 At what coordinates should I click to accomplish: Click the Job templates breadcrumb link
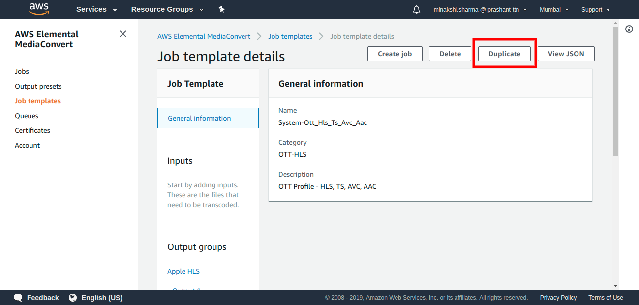(x=290, y=36)
